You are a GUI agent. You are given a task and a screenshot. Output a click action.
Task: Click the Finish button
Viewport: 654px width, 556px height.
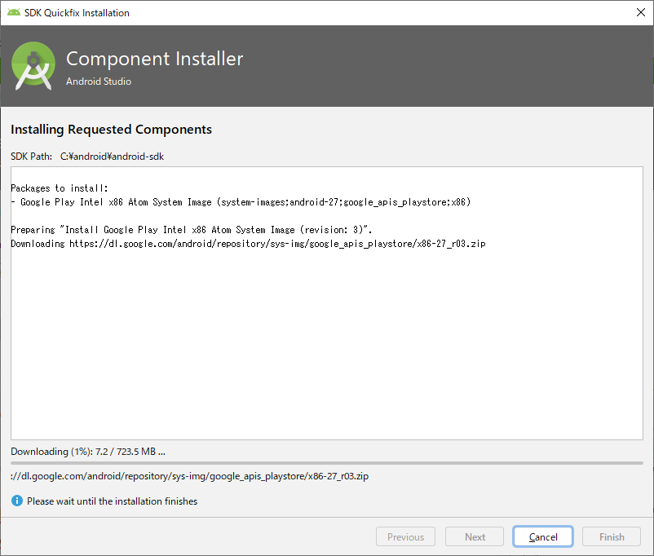[612, 537]
